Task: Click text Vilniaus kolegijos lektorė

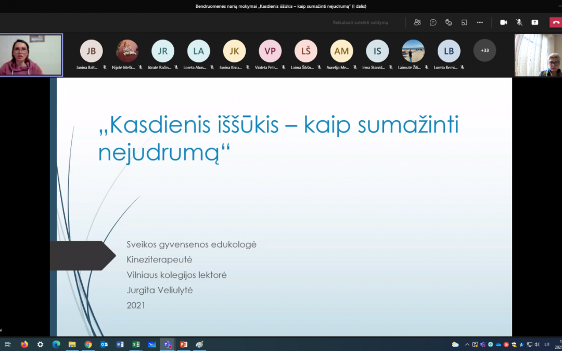Action: click(x=177, y=275)
